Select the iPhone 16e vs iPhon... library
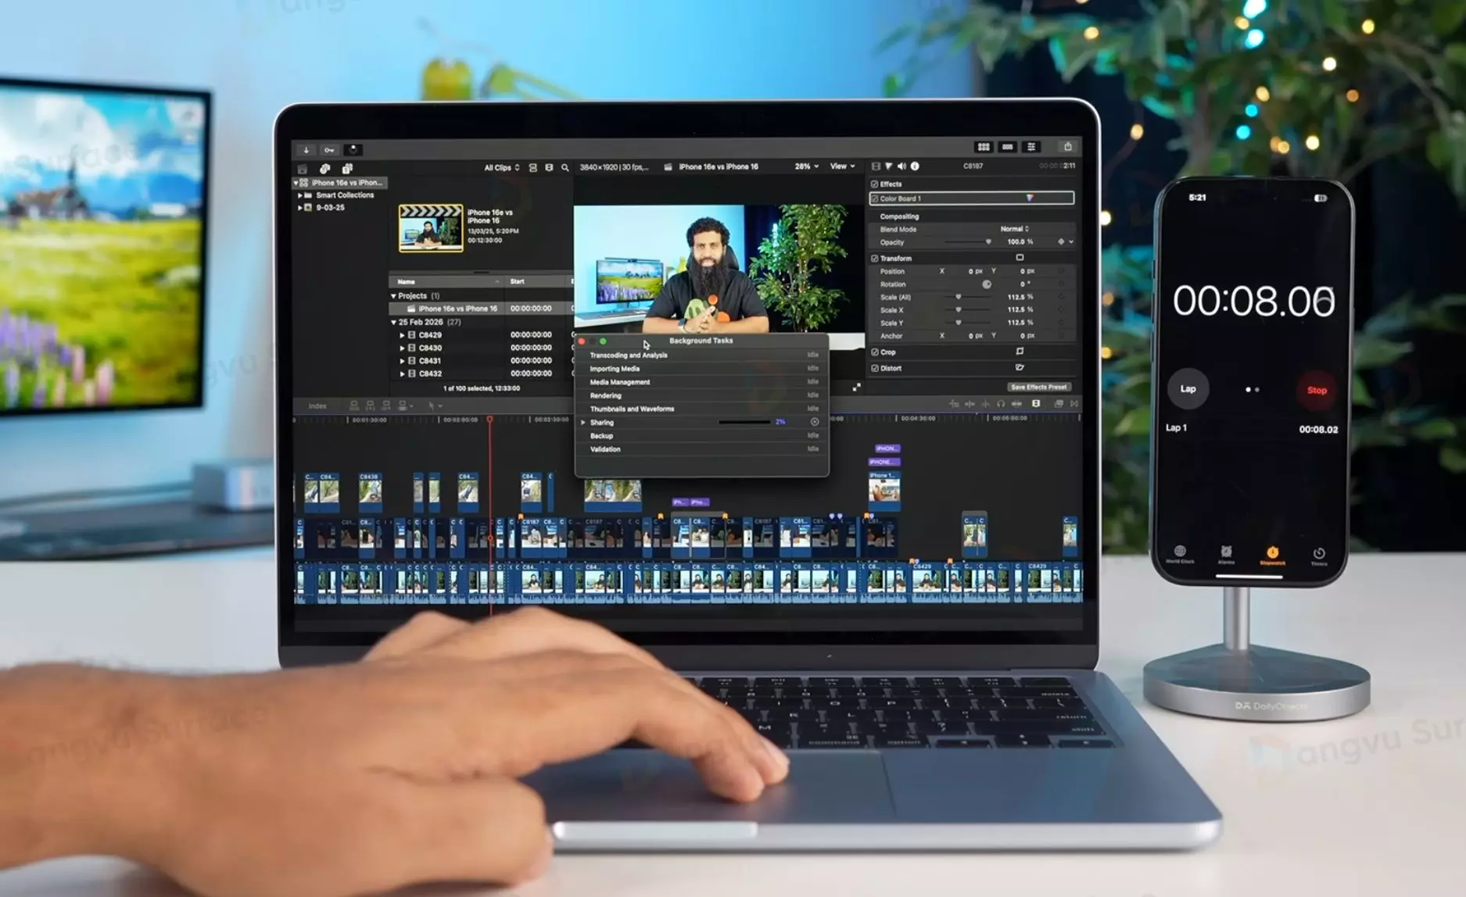 (x=342, y=183)
